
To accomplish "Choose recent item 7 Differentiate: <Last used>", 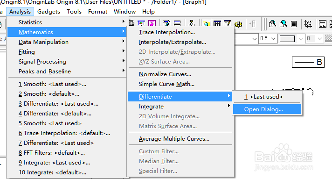I will [67, 143].
